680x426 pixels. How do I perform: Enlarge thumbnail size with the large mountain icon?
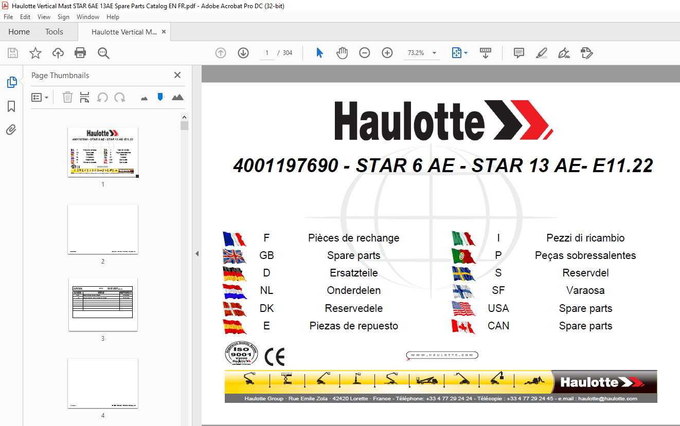pyautogui.click(x=177, y=97)
